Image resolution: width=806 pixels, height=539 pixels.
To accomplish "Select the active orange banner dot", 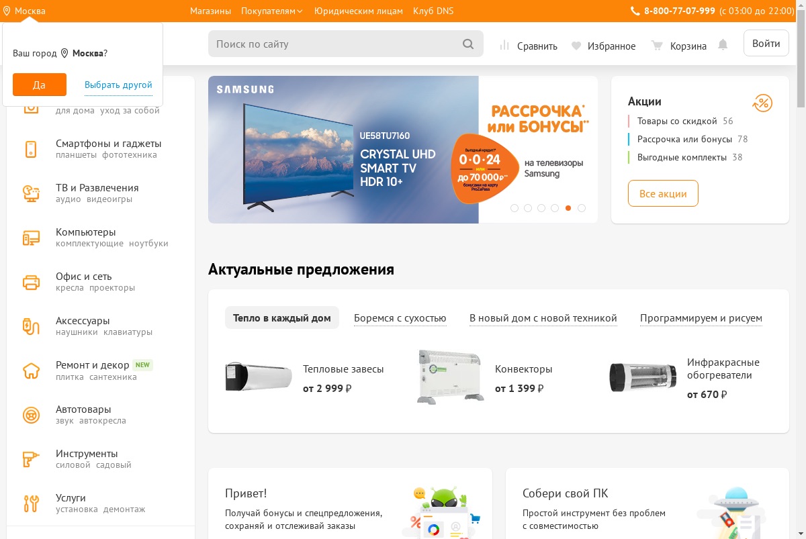I will 568,208.
